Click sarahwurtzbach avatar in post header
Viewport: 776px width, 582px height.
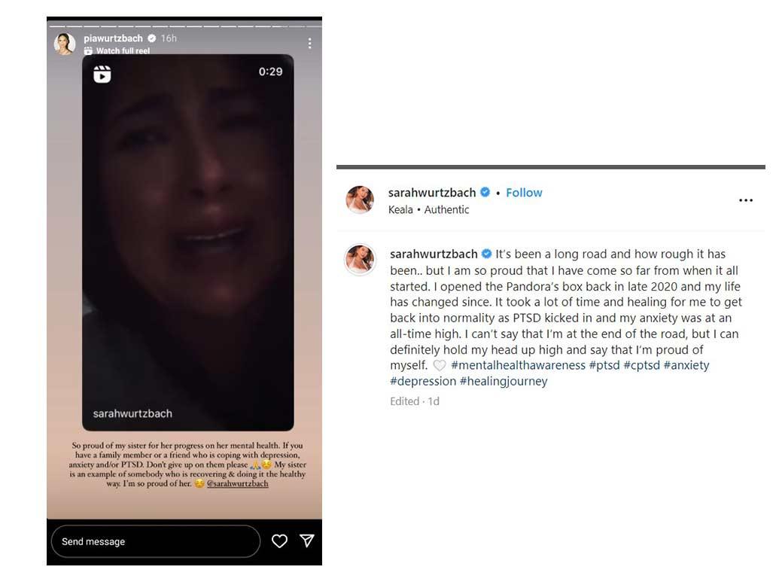[x=360, y=200]
